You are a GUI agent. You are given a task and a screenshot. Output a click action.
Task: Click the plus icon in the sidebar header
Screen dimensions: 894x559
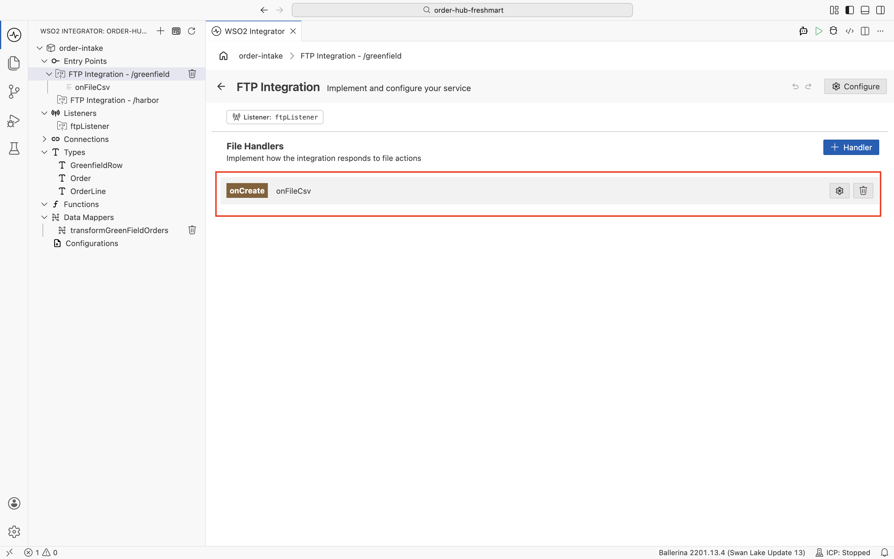[160, 31]
